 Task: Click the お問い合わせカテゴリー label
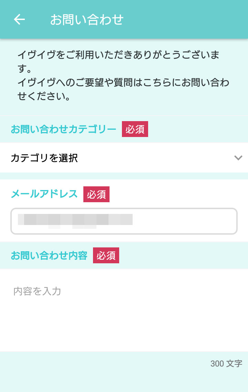(64, 129)
